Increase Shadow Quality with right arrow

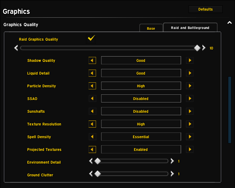tap(190, 60)
